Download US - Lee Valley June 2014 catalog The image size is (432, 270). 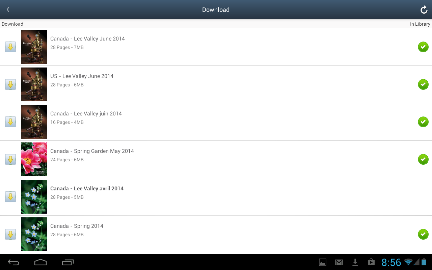10,84
